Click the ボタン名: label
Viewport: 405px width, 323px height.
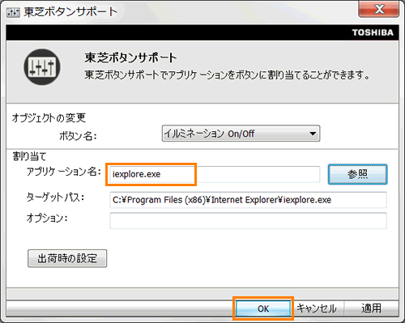78,136
